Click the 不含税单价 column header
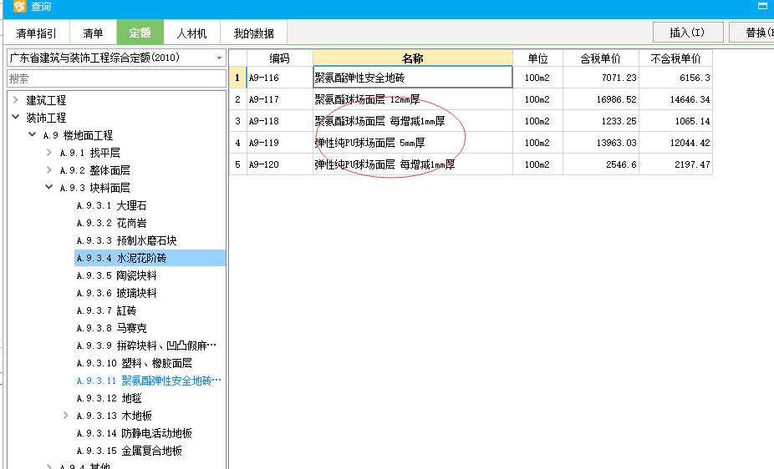Image resolution: width=774 pixels, height=469 pixels. click(675, 58)
